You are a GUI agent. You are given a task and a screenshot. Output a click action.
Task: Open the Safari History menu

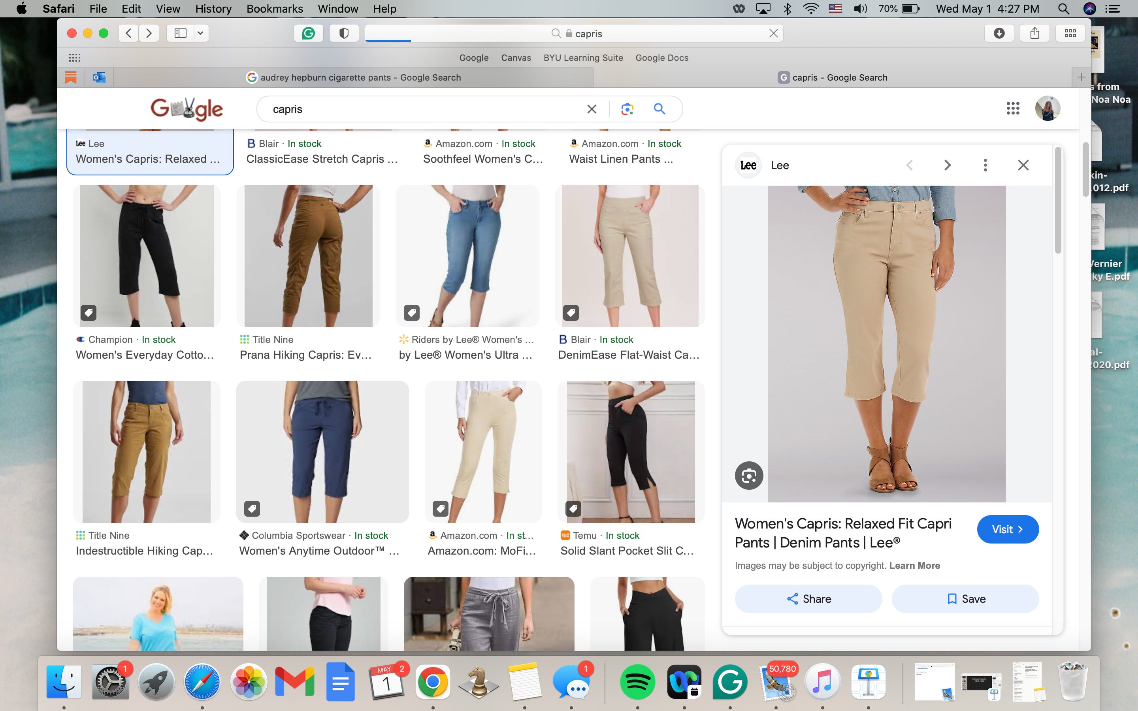213,9
